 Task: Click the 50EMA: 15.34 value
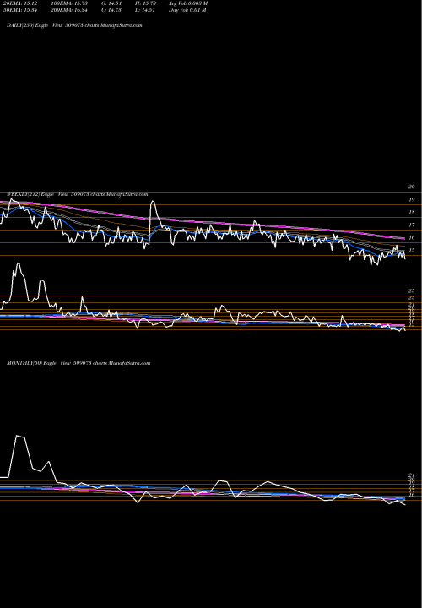[19, 10]
